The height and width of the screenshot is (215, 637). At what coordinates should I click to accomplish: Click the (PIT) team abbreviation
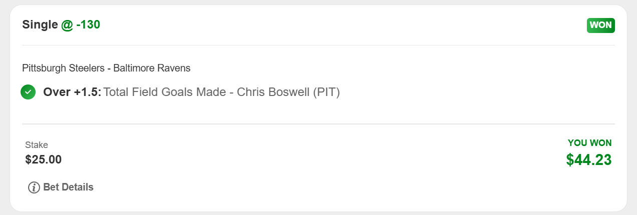point(326,92)
